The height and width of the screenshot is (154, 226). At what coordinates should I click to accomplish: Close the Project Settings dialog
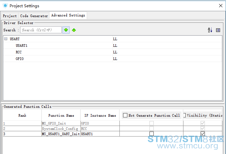coord(220,6)
